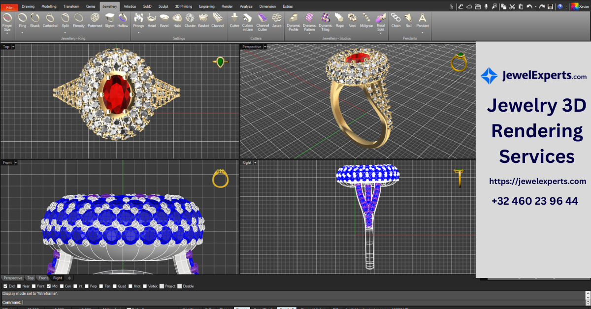Click the Help question mark button
Image resolution: width=591 pixels, height=309 pixels.
(559, 7)
